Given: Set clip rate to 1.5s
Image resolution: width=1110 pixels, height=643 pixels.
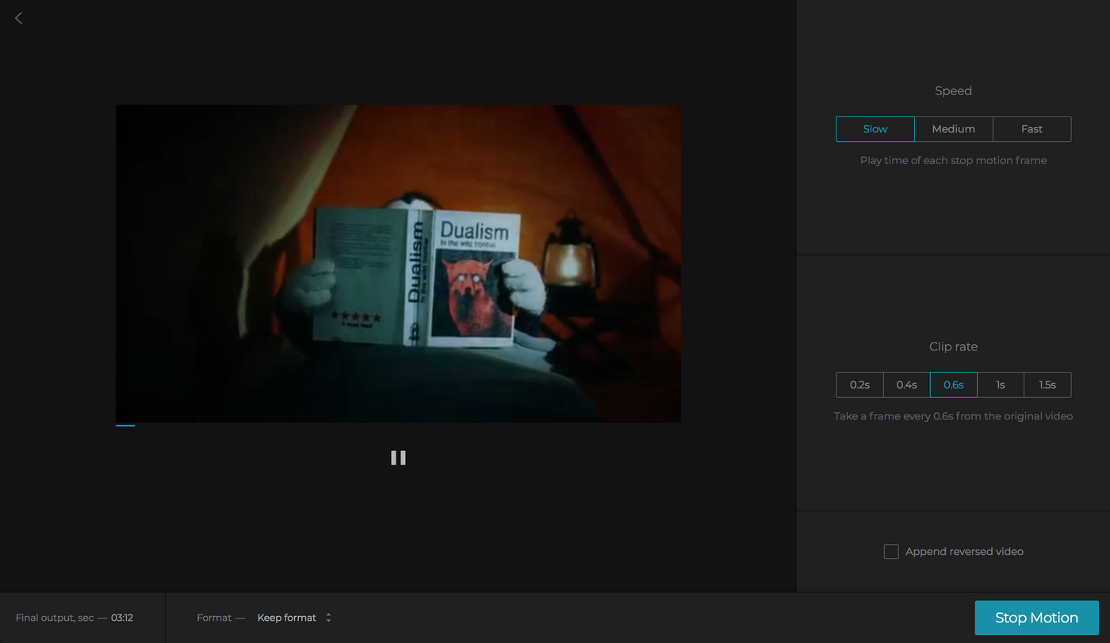Looking at the screenshot, I should 1047,385.
